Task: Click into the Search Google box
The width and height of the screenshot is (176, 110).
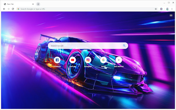Action: 88,46
